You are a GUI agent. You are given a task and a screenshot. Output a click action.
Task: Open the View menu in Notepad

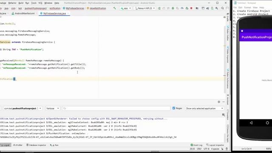click(x=255, y=8)
